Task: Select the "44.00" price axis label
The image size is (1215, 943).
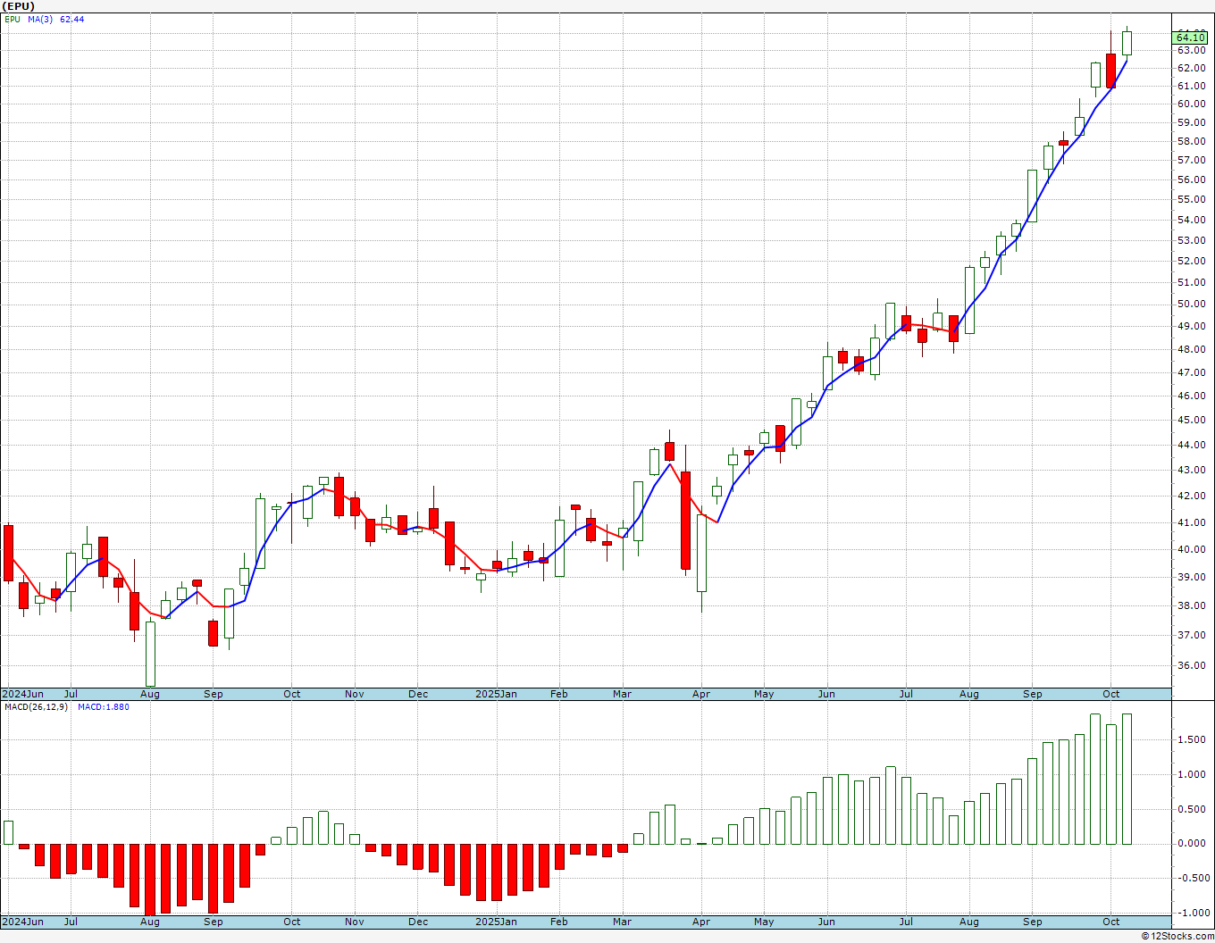Action: [1191, 445]
